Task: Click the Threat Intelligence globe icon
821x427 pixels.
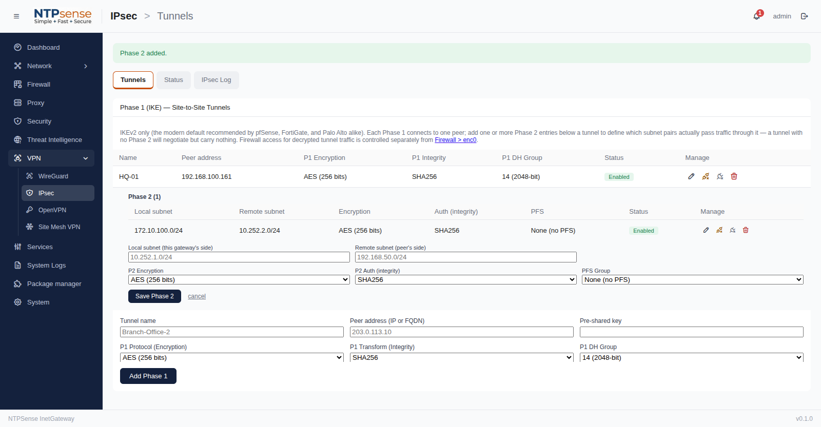Action: click(17, 139)
